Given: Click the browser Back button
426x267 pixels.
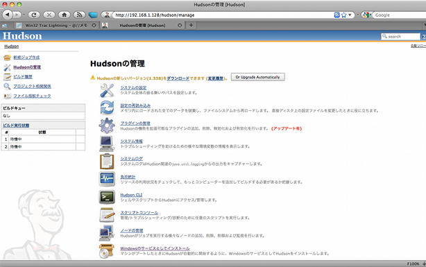Looking at the screenshot, I should click(x=7, y=15).
